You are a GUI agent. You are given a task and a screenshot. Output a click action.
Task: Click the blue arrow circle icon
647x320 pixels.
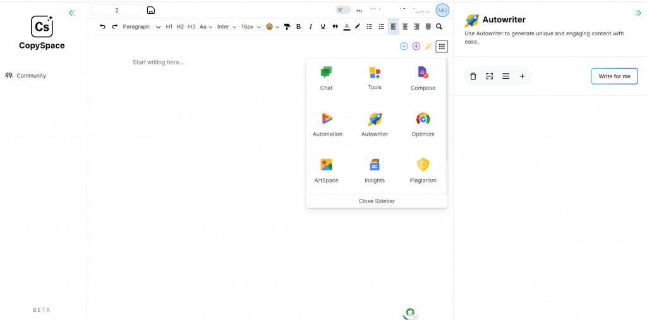pyautogui.click(x=404, y=47)
